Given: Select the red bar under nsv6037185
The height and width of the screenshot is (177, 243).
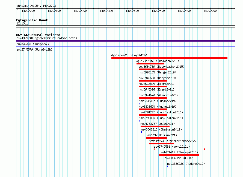Looking at the screenshot, I should click(x=156, y=138).
